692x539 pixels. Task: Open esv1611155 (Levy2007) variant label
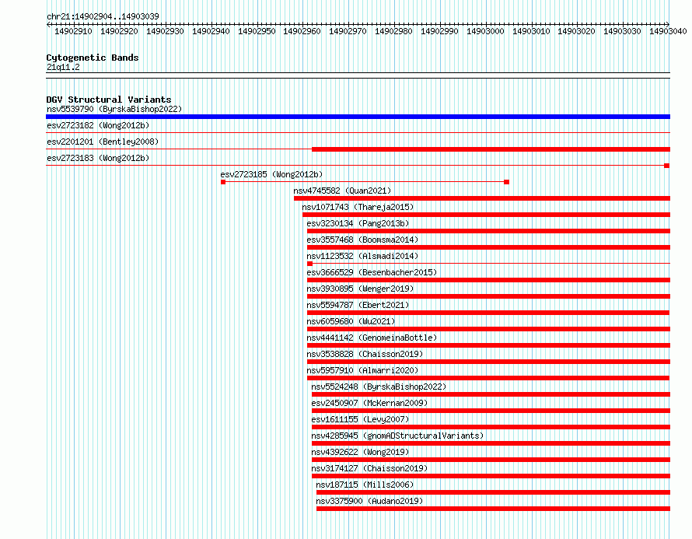point(360,419)
